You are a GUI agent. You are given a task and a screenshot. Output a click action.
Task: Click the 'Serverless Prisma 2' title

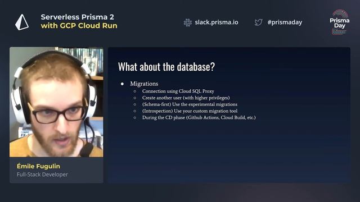point(78,17)
